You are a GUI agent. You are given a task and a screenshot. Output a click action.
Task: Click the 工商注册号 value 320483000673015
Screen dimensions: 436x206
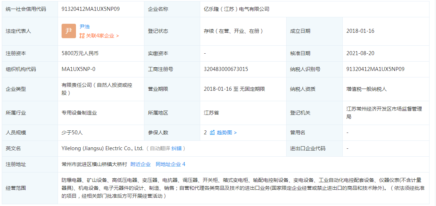pos(226,69)
